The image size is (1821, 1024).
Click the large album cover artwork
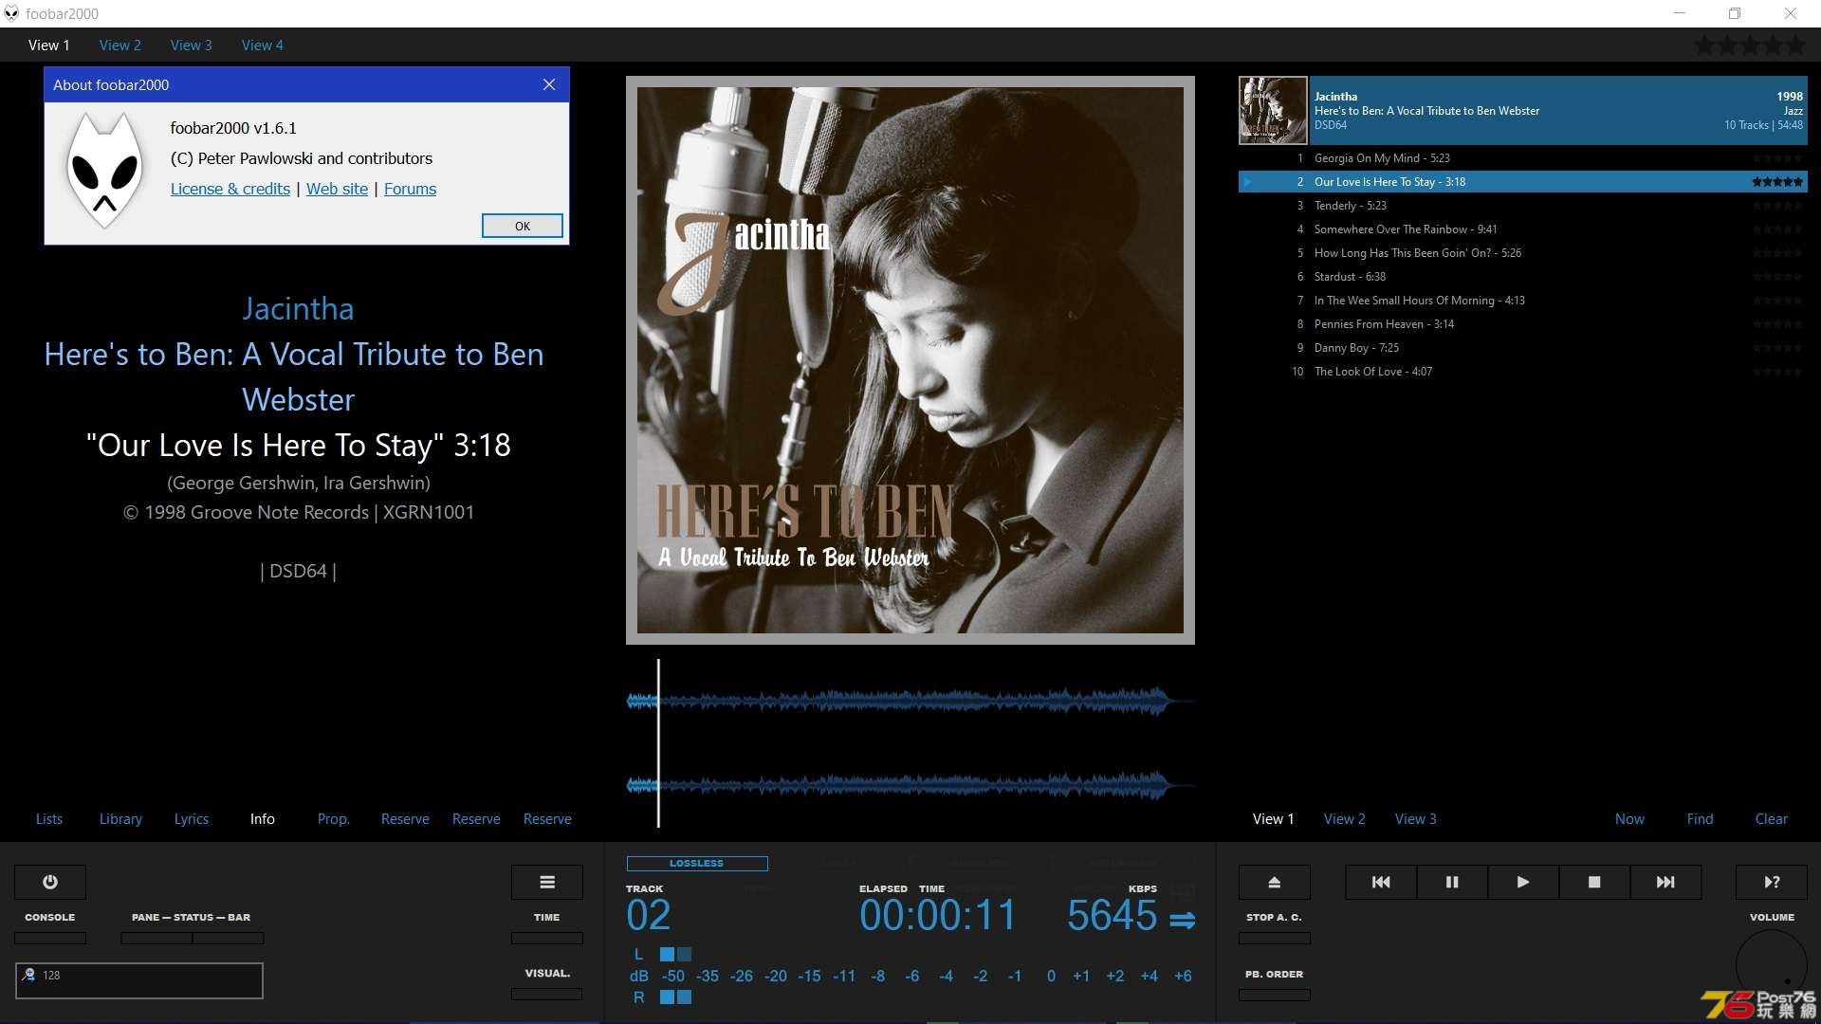click(x=910, y=360)
